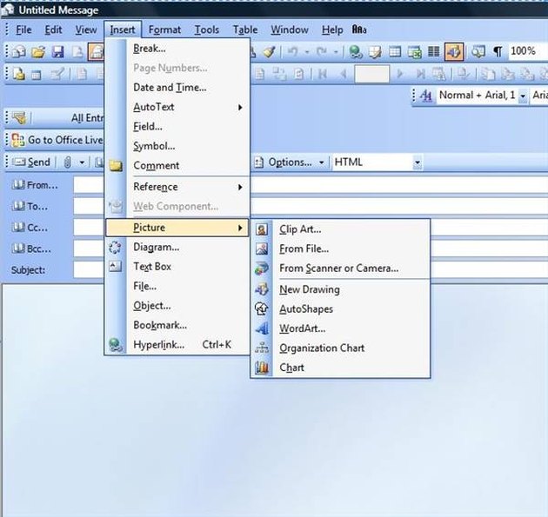Click the AAa icon beside Help menu
Screen dimensions: 548x517
coord(359,30)
